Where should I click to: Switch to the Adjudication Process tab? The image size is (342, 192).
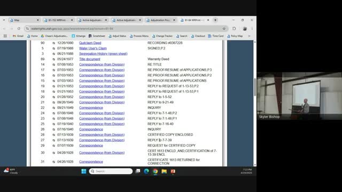(x=161, y=20)
